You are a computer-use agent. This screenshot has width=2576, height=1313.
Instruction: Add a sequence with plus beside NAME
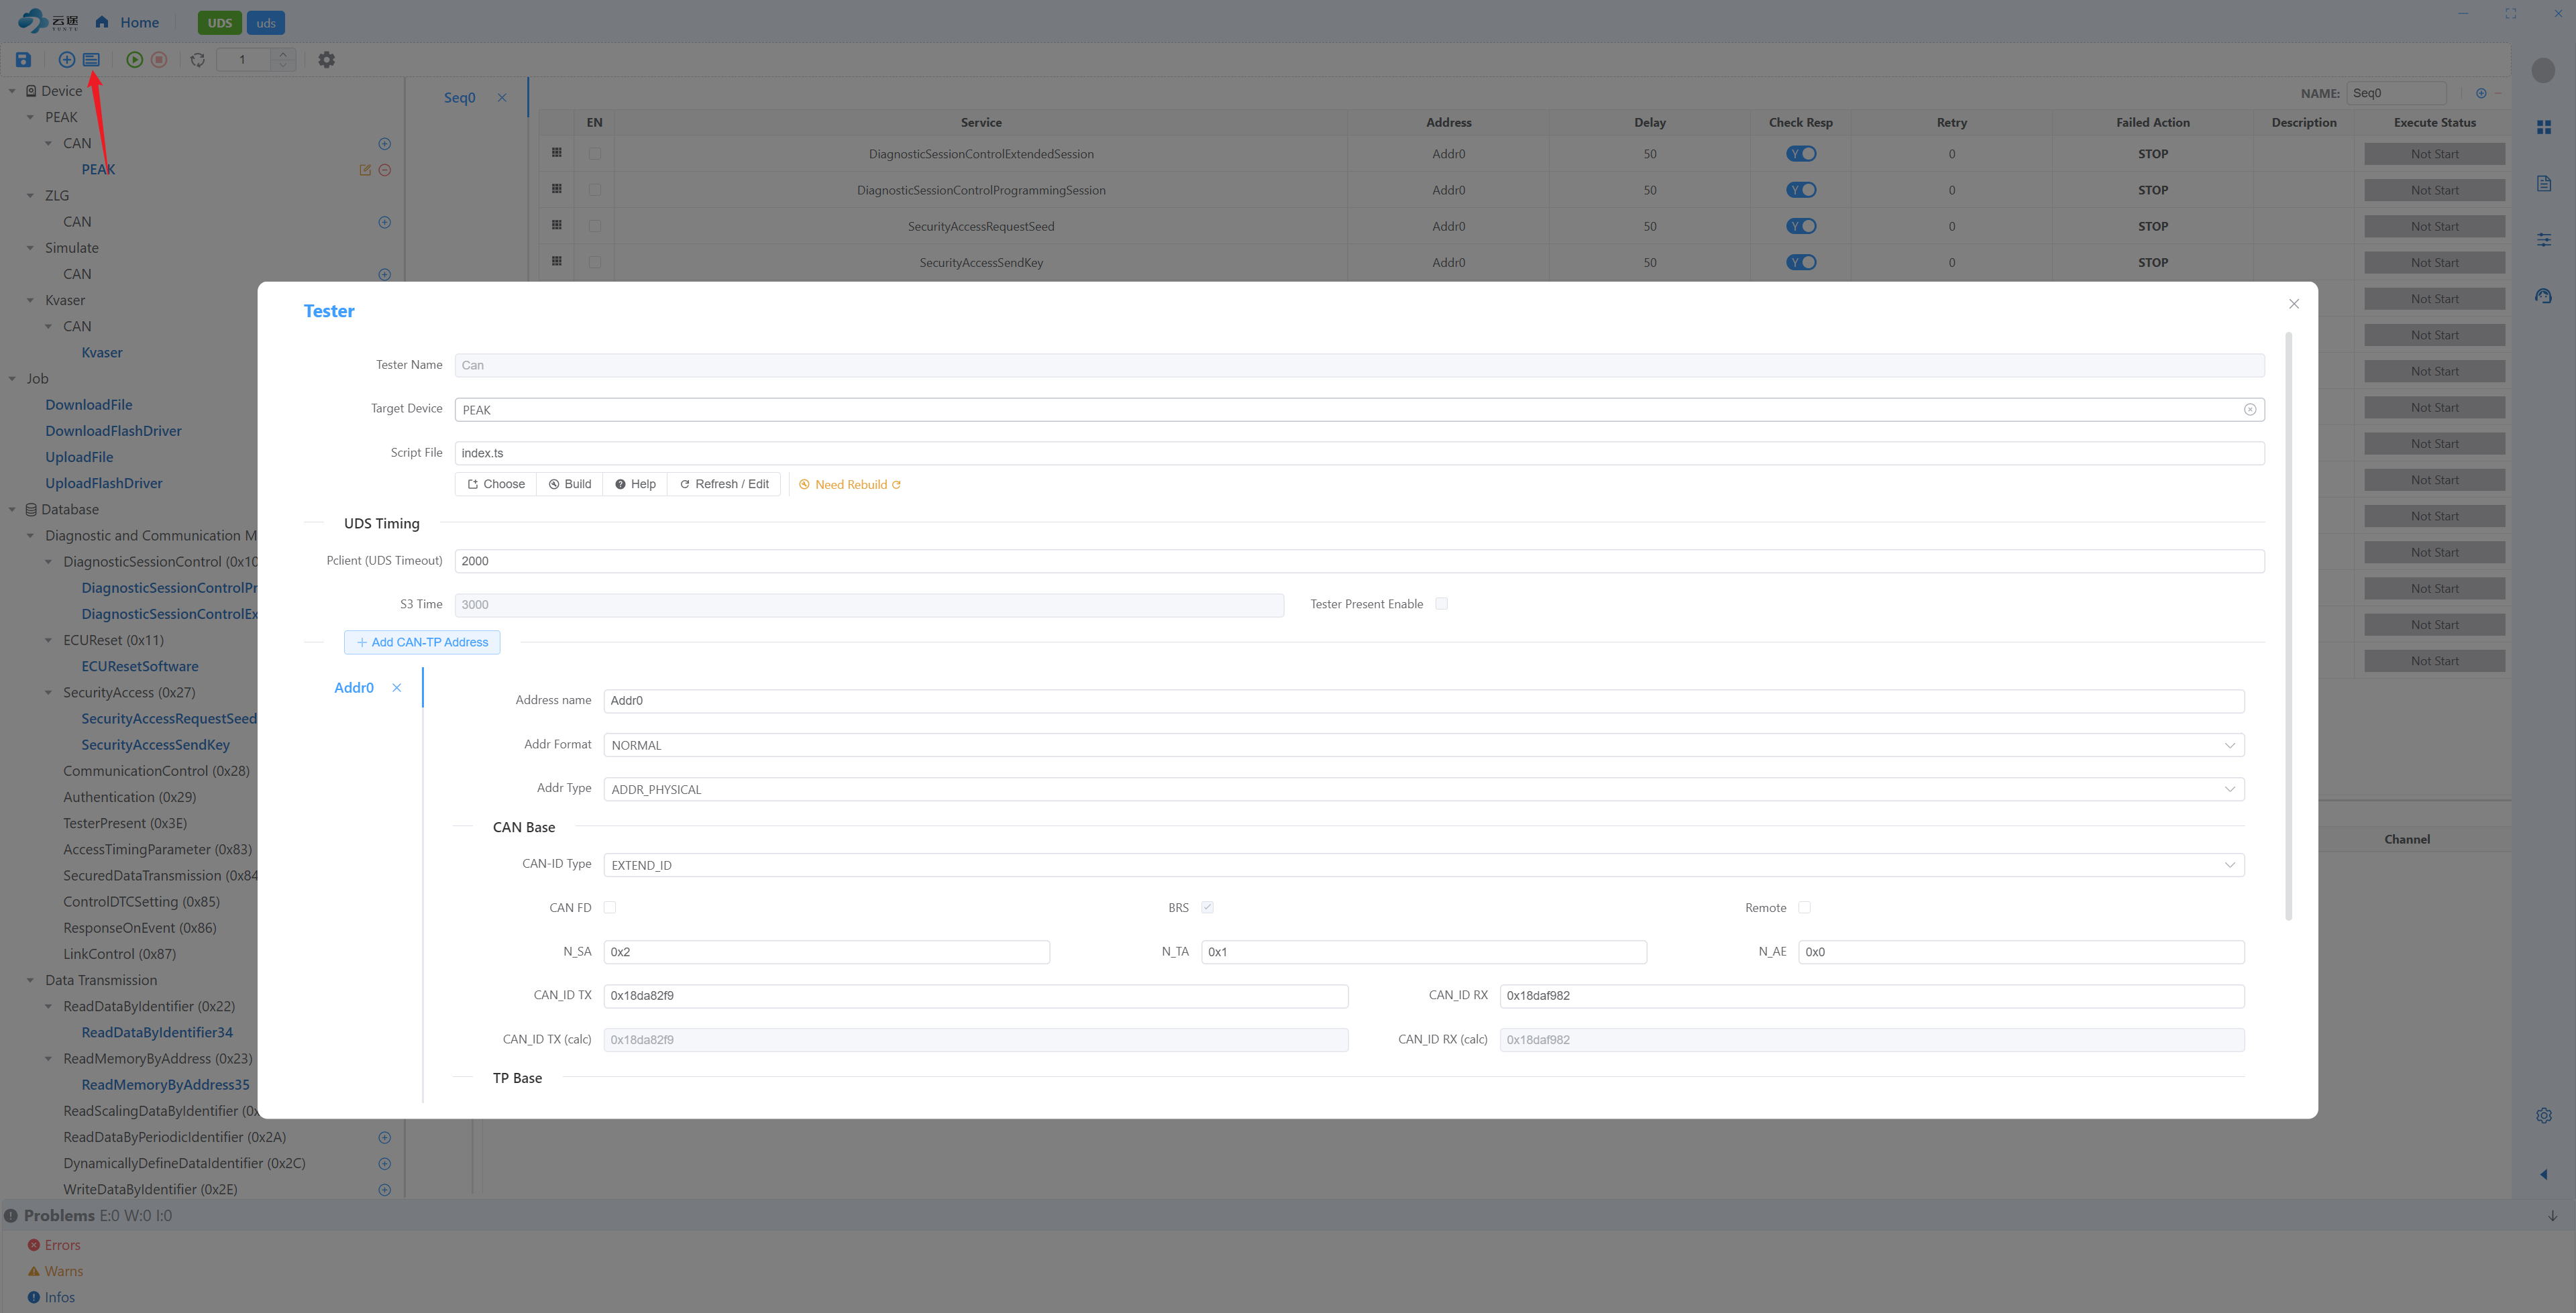click(x=2481, y=93)
